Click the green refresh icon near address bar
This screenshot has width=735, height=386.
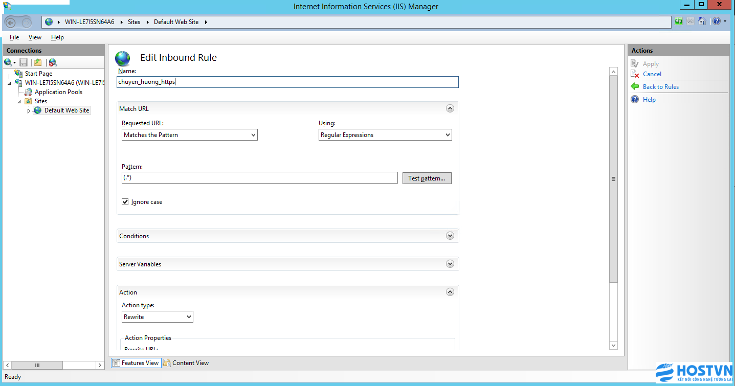click(x=679, y=21)
